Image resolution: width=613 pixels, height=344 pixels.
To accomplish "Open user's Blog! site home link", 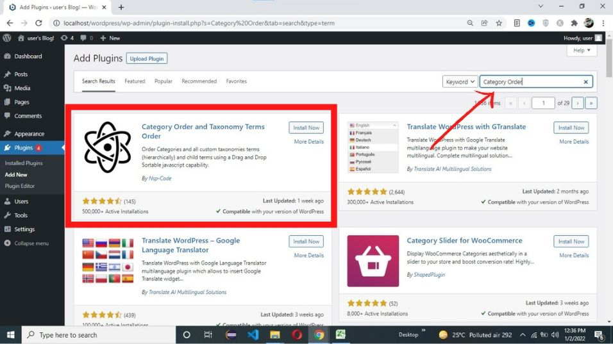I will point(36,38).
